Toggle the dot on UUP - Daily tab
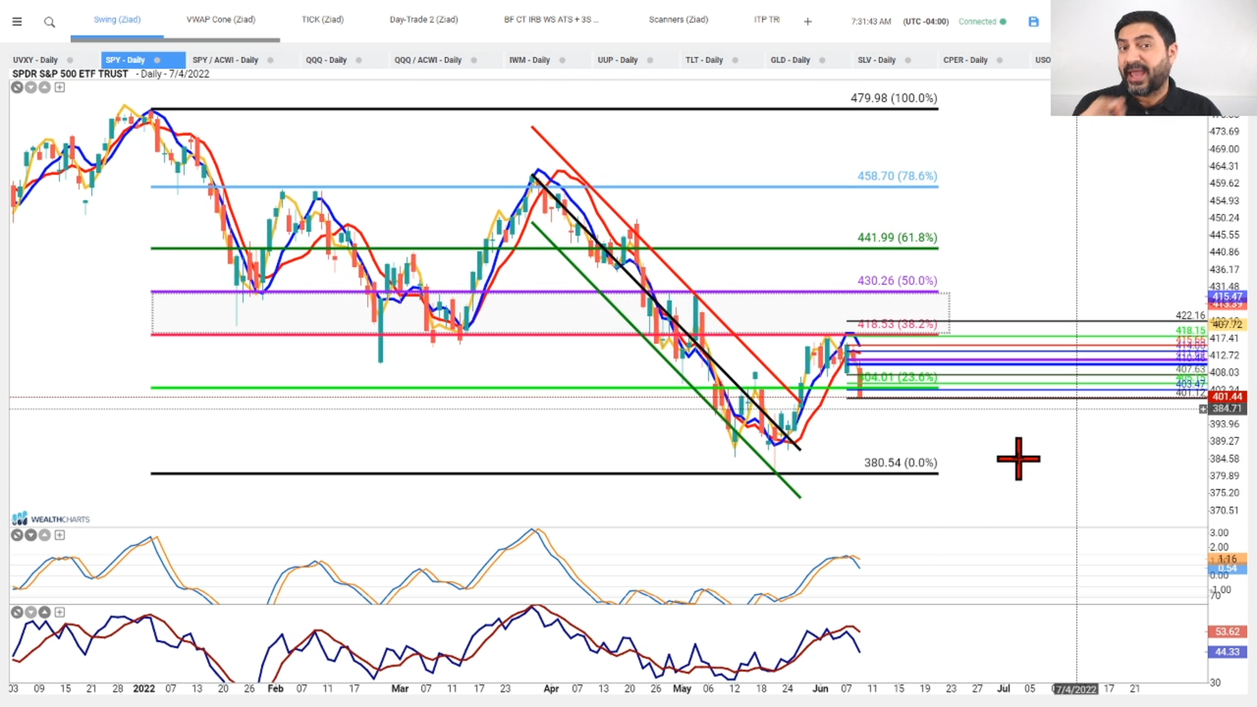This screenshot has width=1257, height=707. click(650, 60)
